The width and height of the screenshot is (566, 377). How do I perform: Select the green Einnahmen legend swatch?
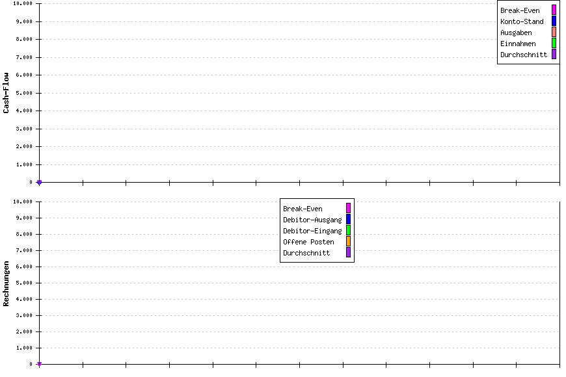(x=554, y=43)
